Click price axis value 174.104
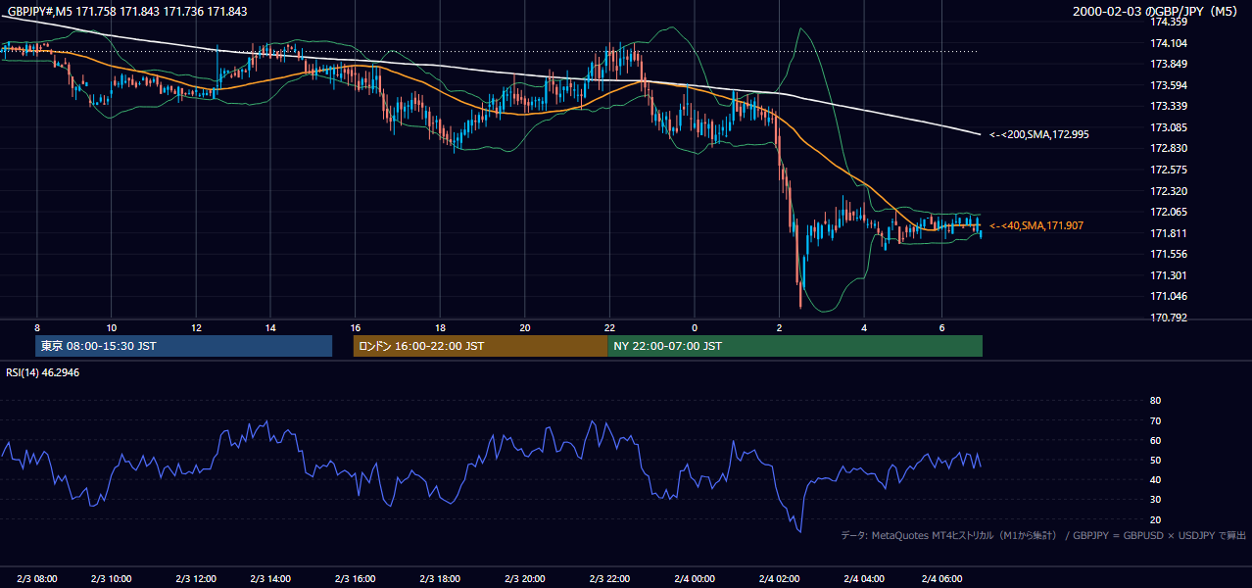The width and height of the screenshot is (1252, 588). pos(1168,43)
